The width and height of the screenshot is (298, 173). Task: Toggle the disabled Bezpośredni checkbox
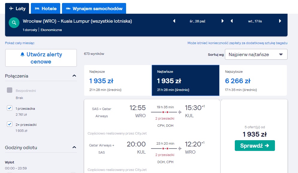(x=10, y=90)
